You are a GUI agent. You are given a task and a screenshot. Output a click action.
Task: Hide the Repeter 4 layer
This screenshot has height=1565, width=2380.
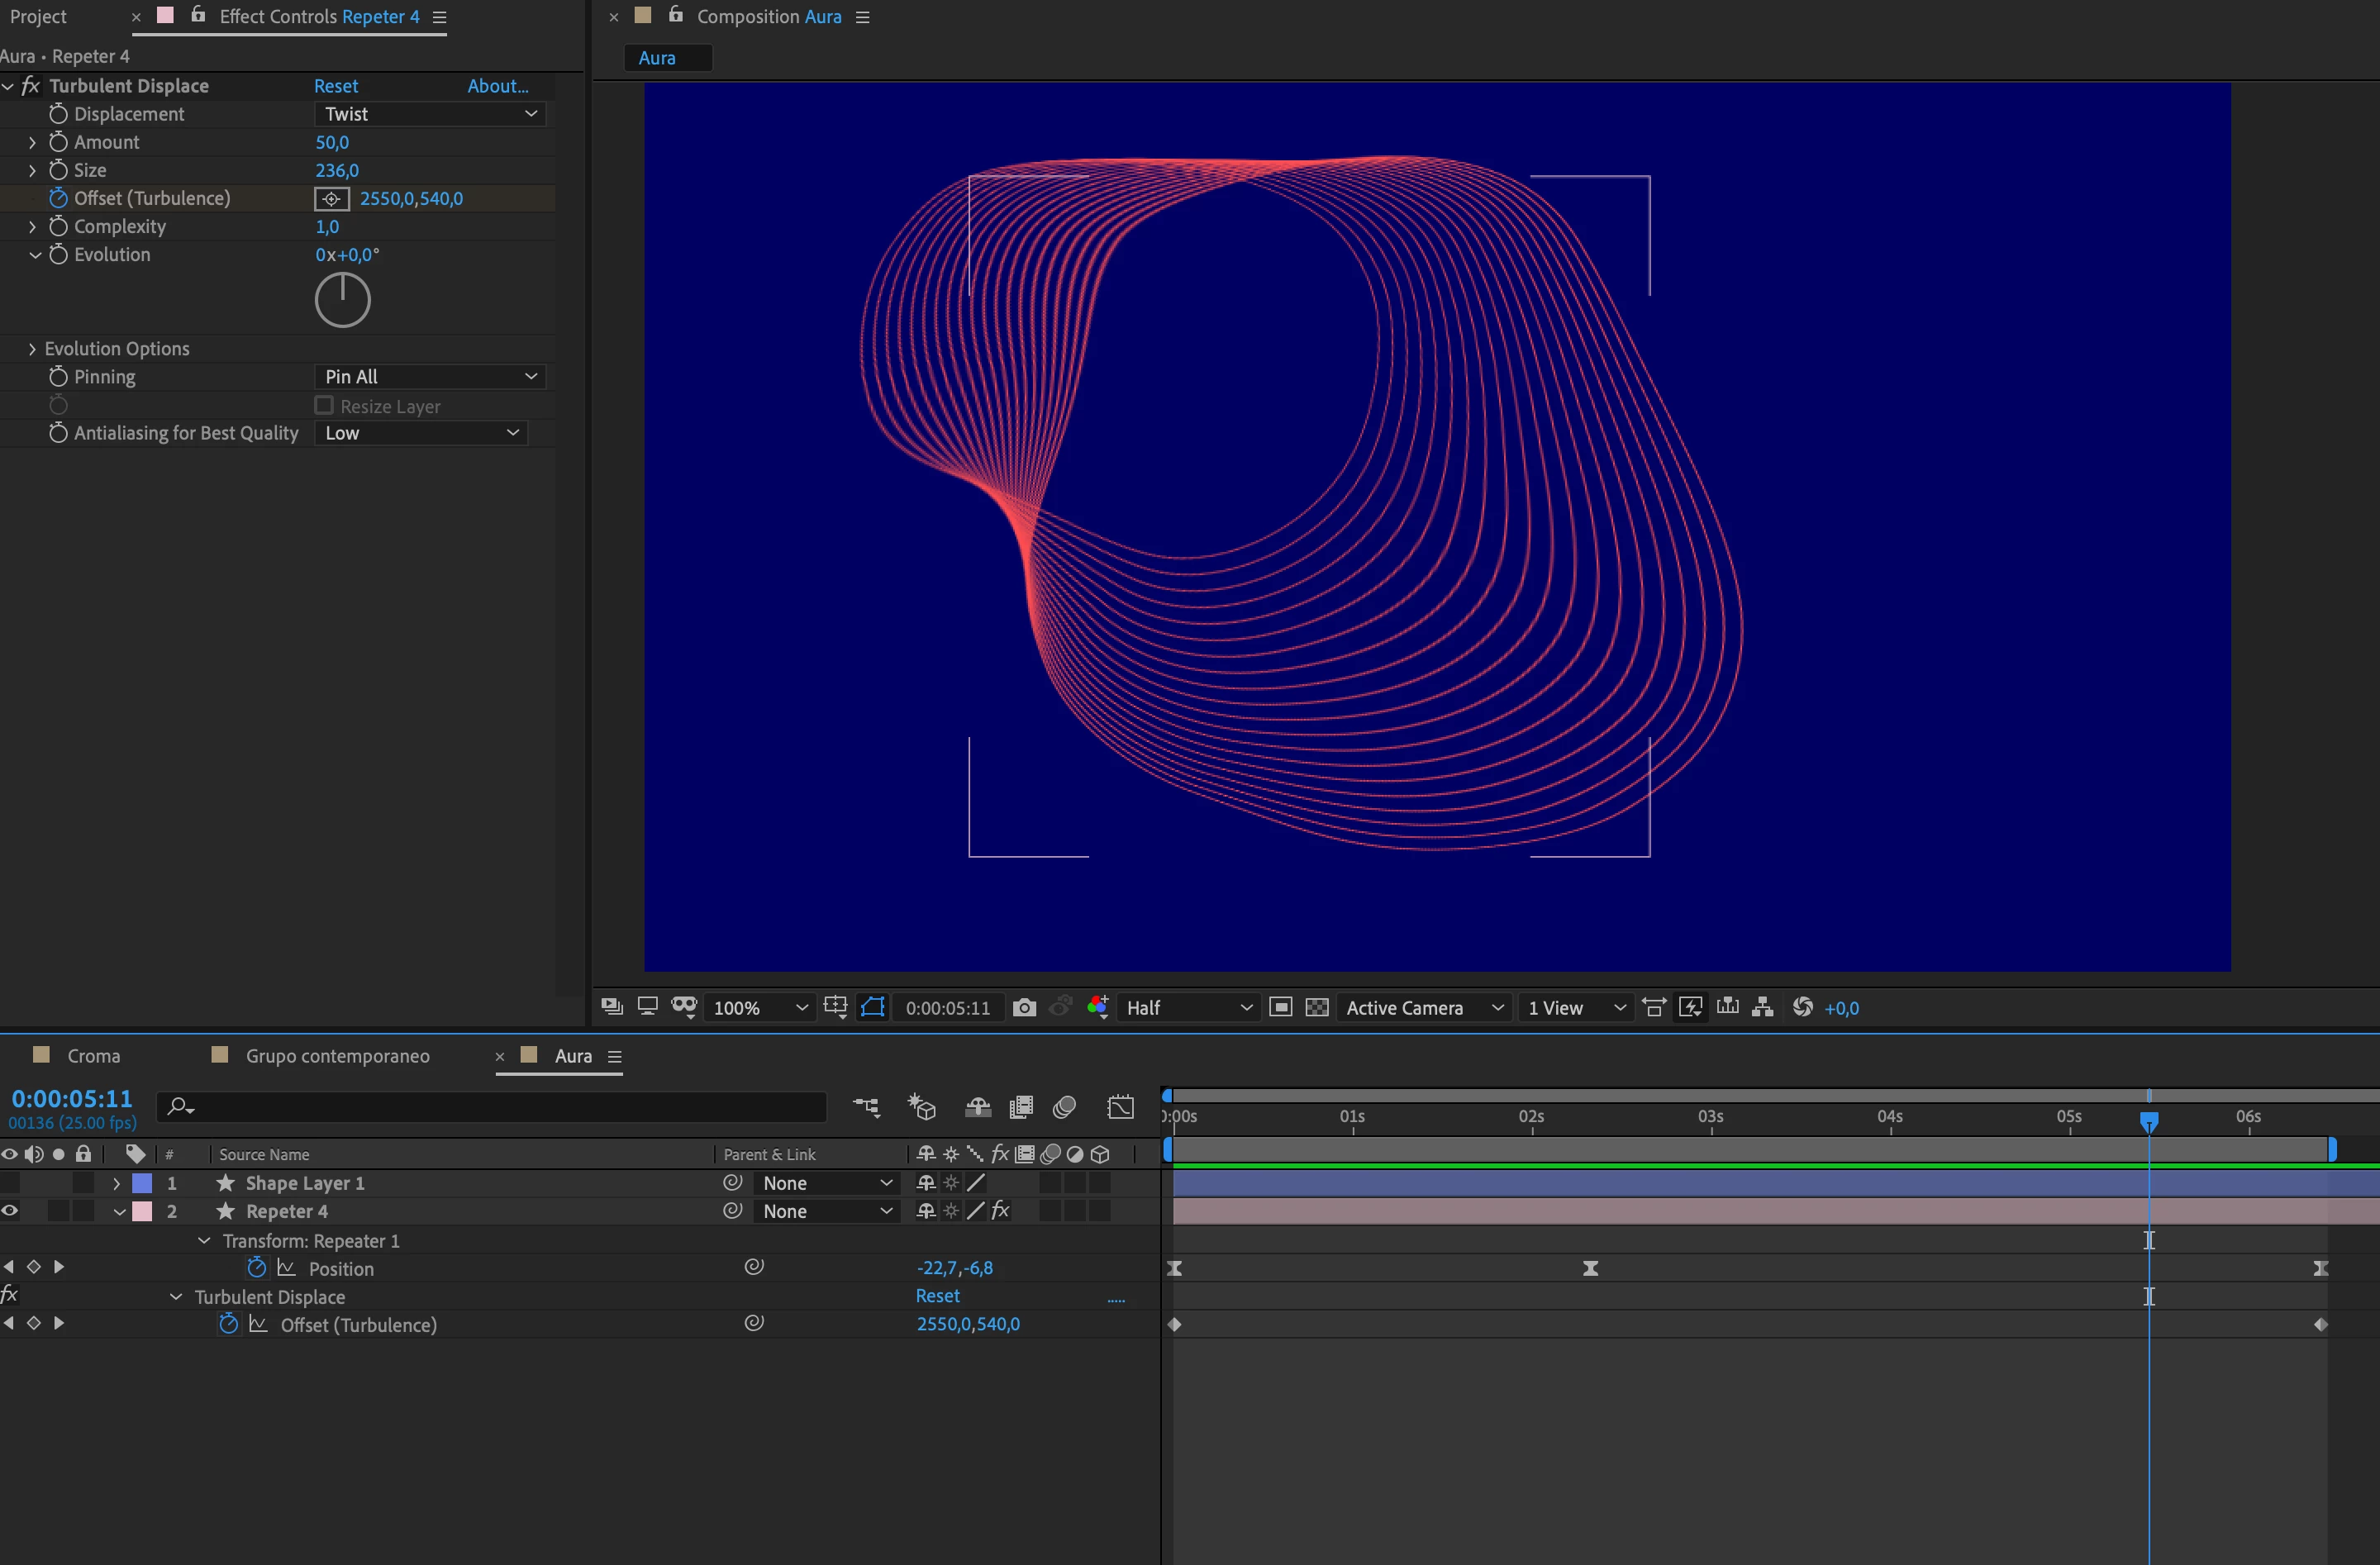click(x=10, y=1211)
